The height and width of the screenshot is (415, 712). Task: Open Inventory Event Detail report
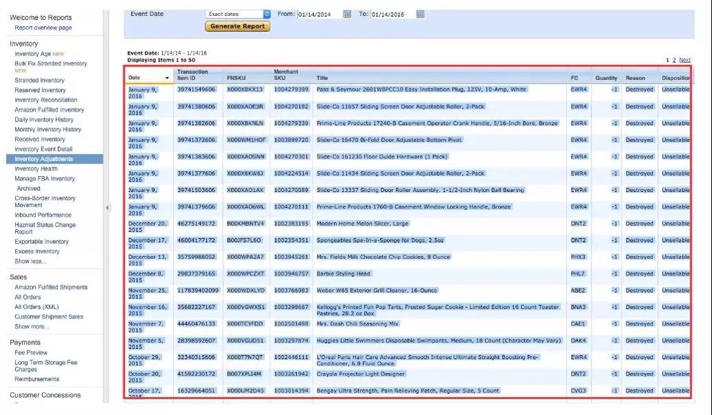click(x=43, y=149)
